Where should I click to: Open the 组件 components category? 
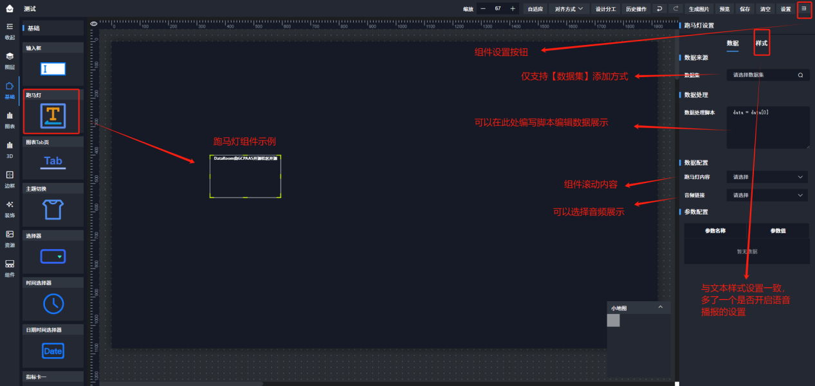pos(10,268)
